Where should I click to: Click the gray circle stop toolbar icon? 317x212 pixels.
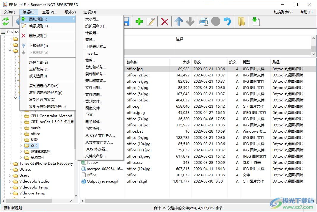coord(216,21)
